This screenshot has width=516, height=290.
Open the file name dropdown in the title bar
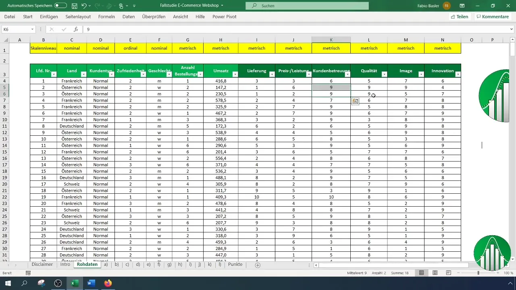pyautogui.click(x=222, y=6)
